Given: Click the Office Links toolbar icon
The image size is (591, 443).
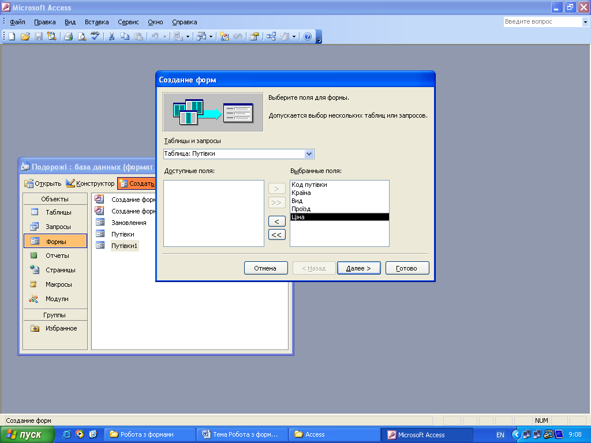Looking at the screenshot, I should coord(178,36).
